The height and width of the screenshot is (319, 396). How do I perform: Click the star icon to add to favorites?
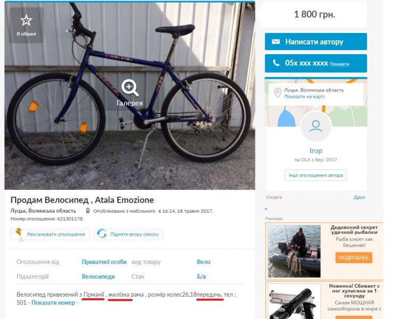click(26, 21)
